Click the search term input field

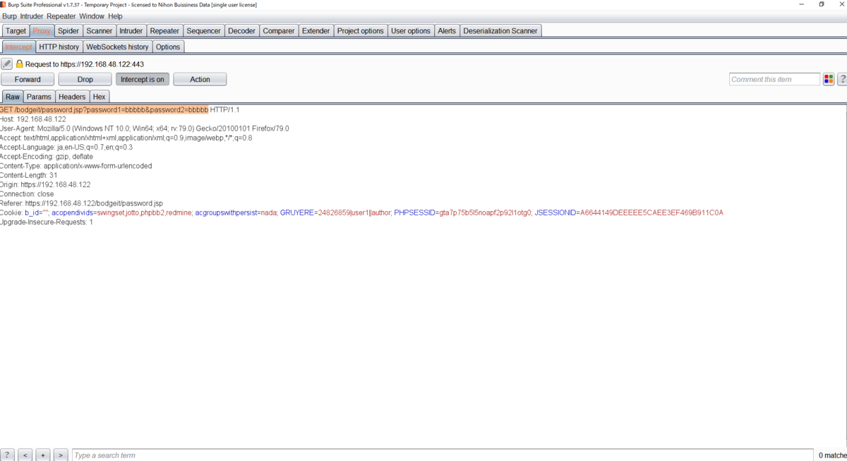443,455
